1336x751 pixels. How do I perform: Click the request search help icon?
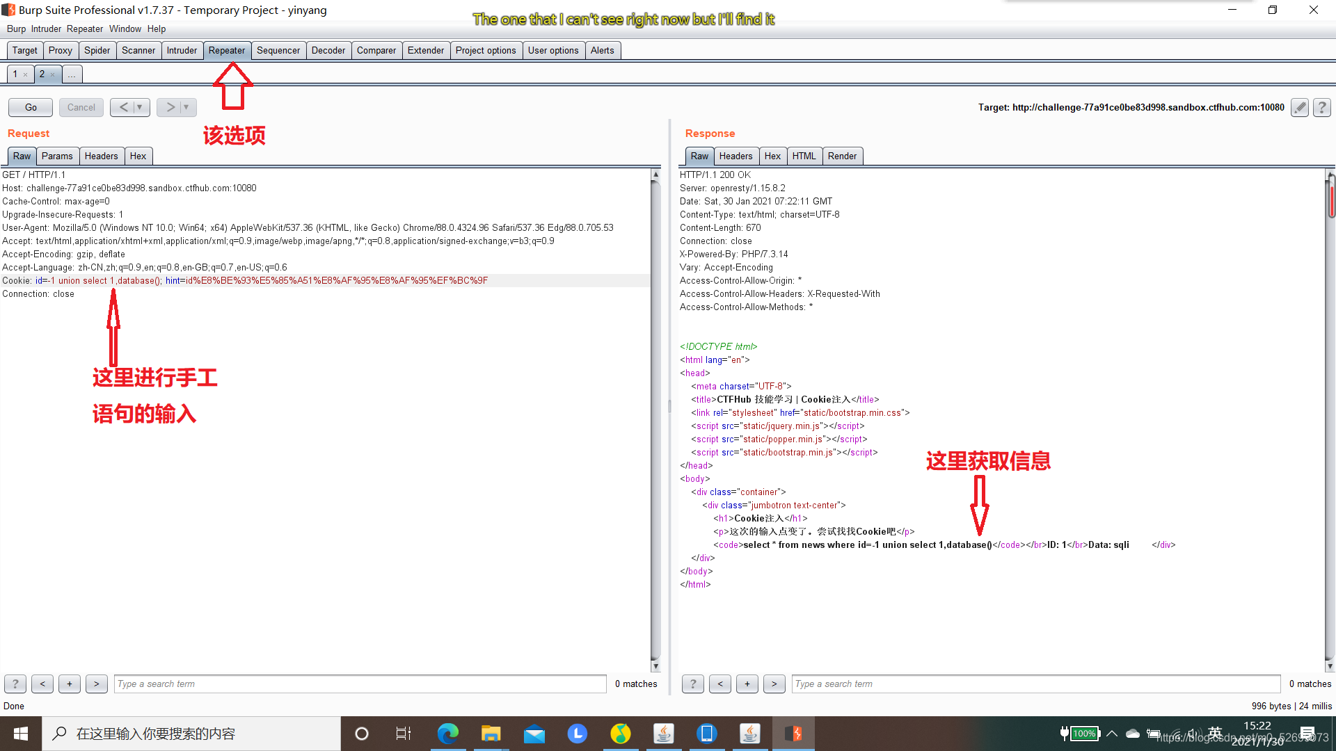coord(15,684)
